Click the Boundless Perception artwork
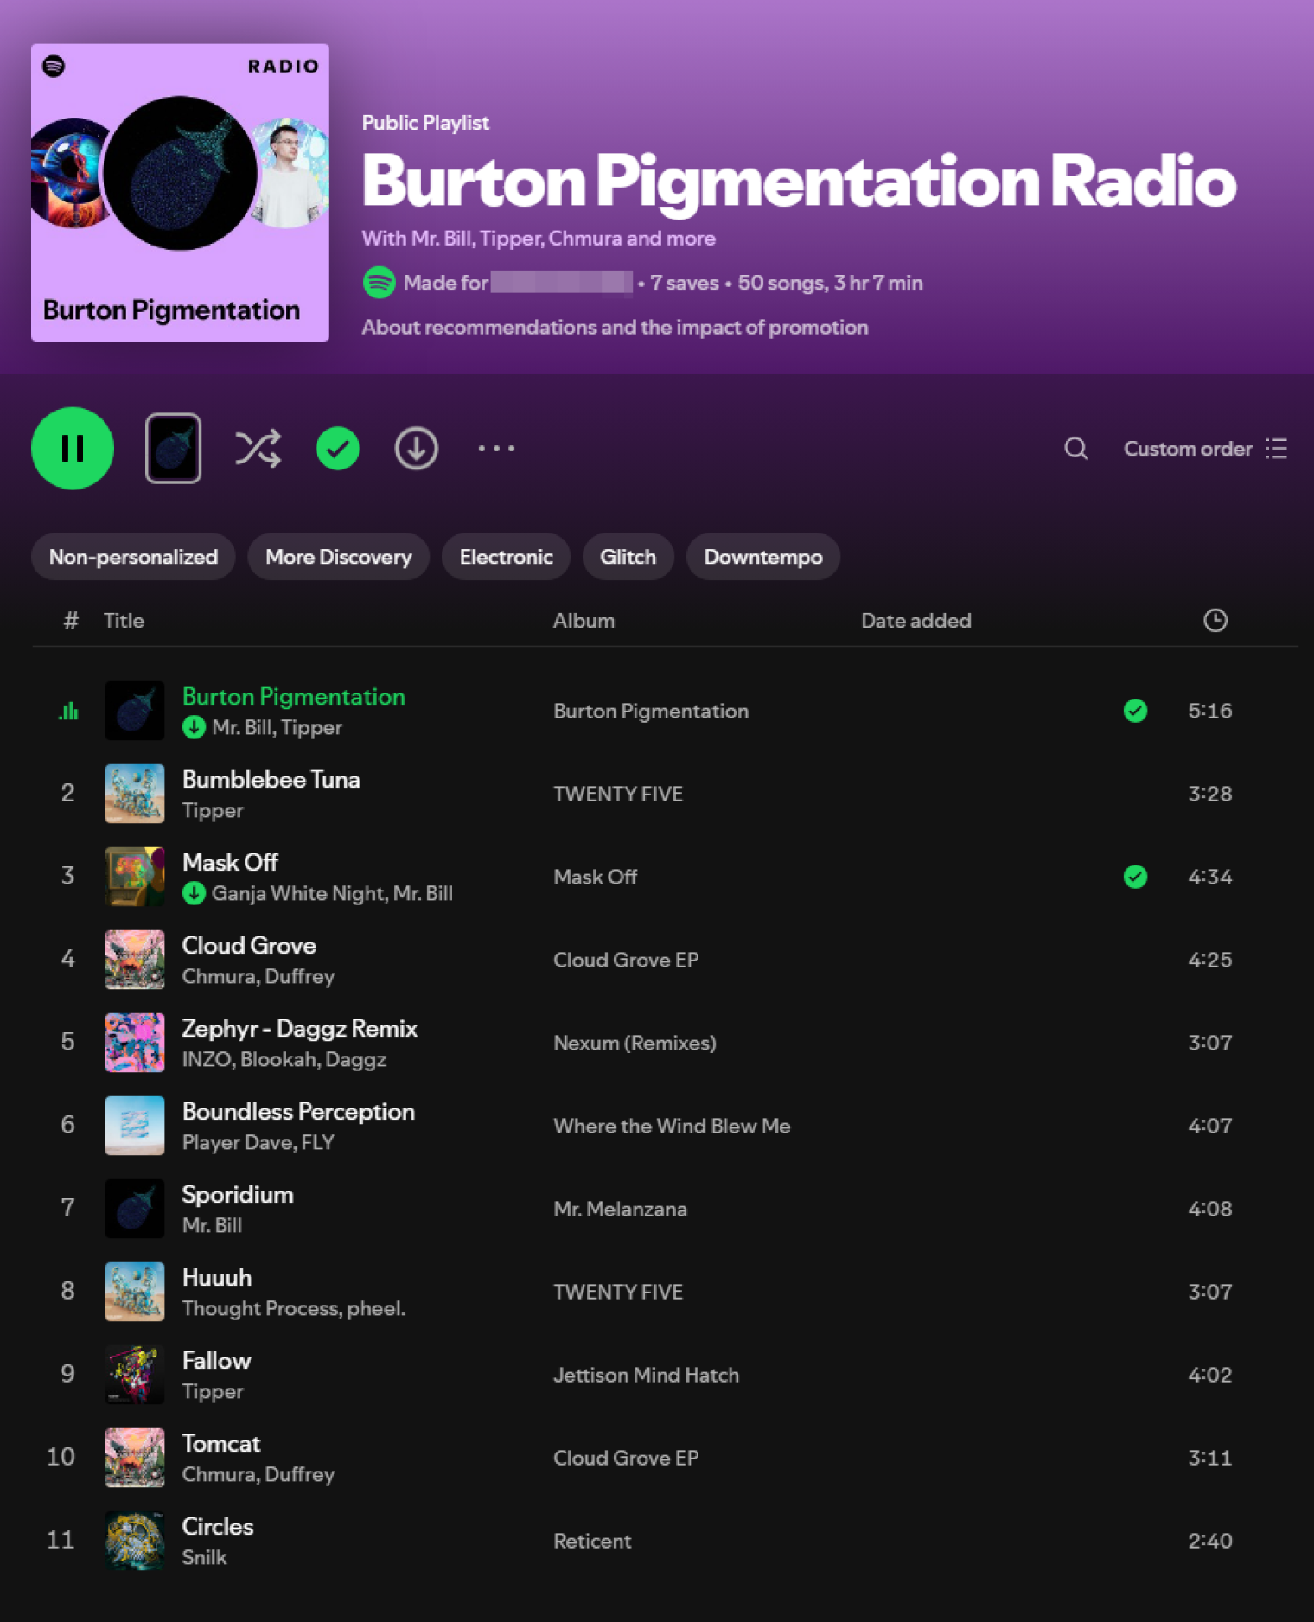The image size is (1314, 1622). 134,1125
